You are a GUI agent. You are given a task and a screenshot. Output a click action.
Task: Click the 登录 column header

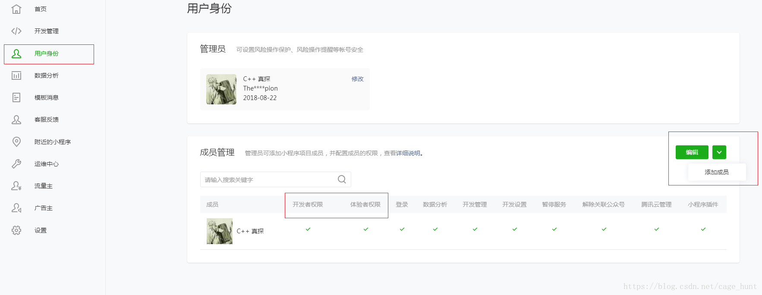[402, 204]
